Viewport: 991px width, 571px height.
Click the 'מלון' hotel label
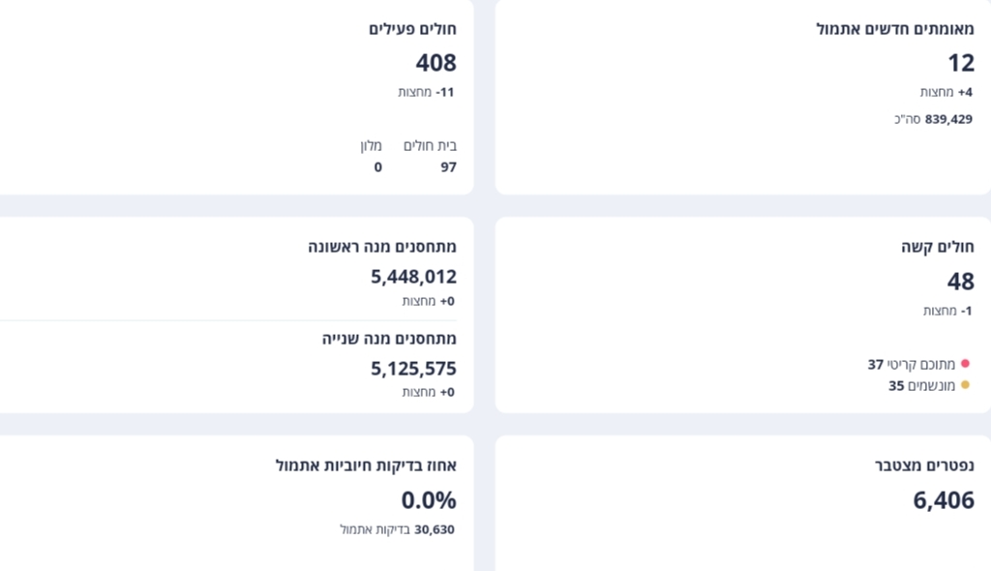[x=372, y=146]
